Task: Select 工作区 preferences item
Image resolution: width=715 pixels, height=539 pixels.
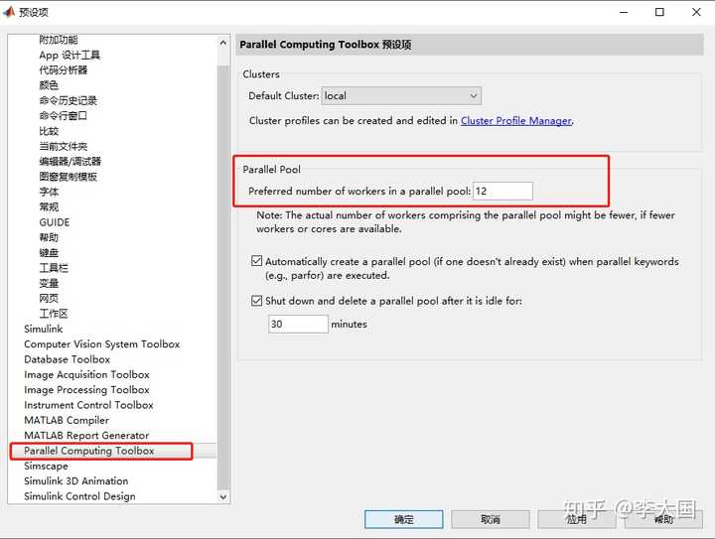Action: pyautogui.click(x=54, y=314)
